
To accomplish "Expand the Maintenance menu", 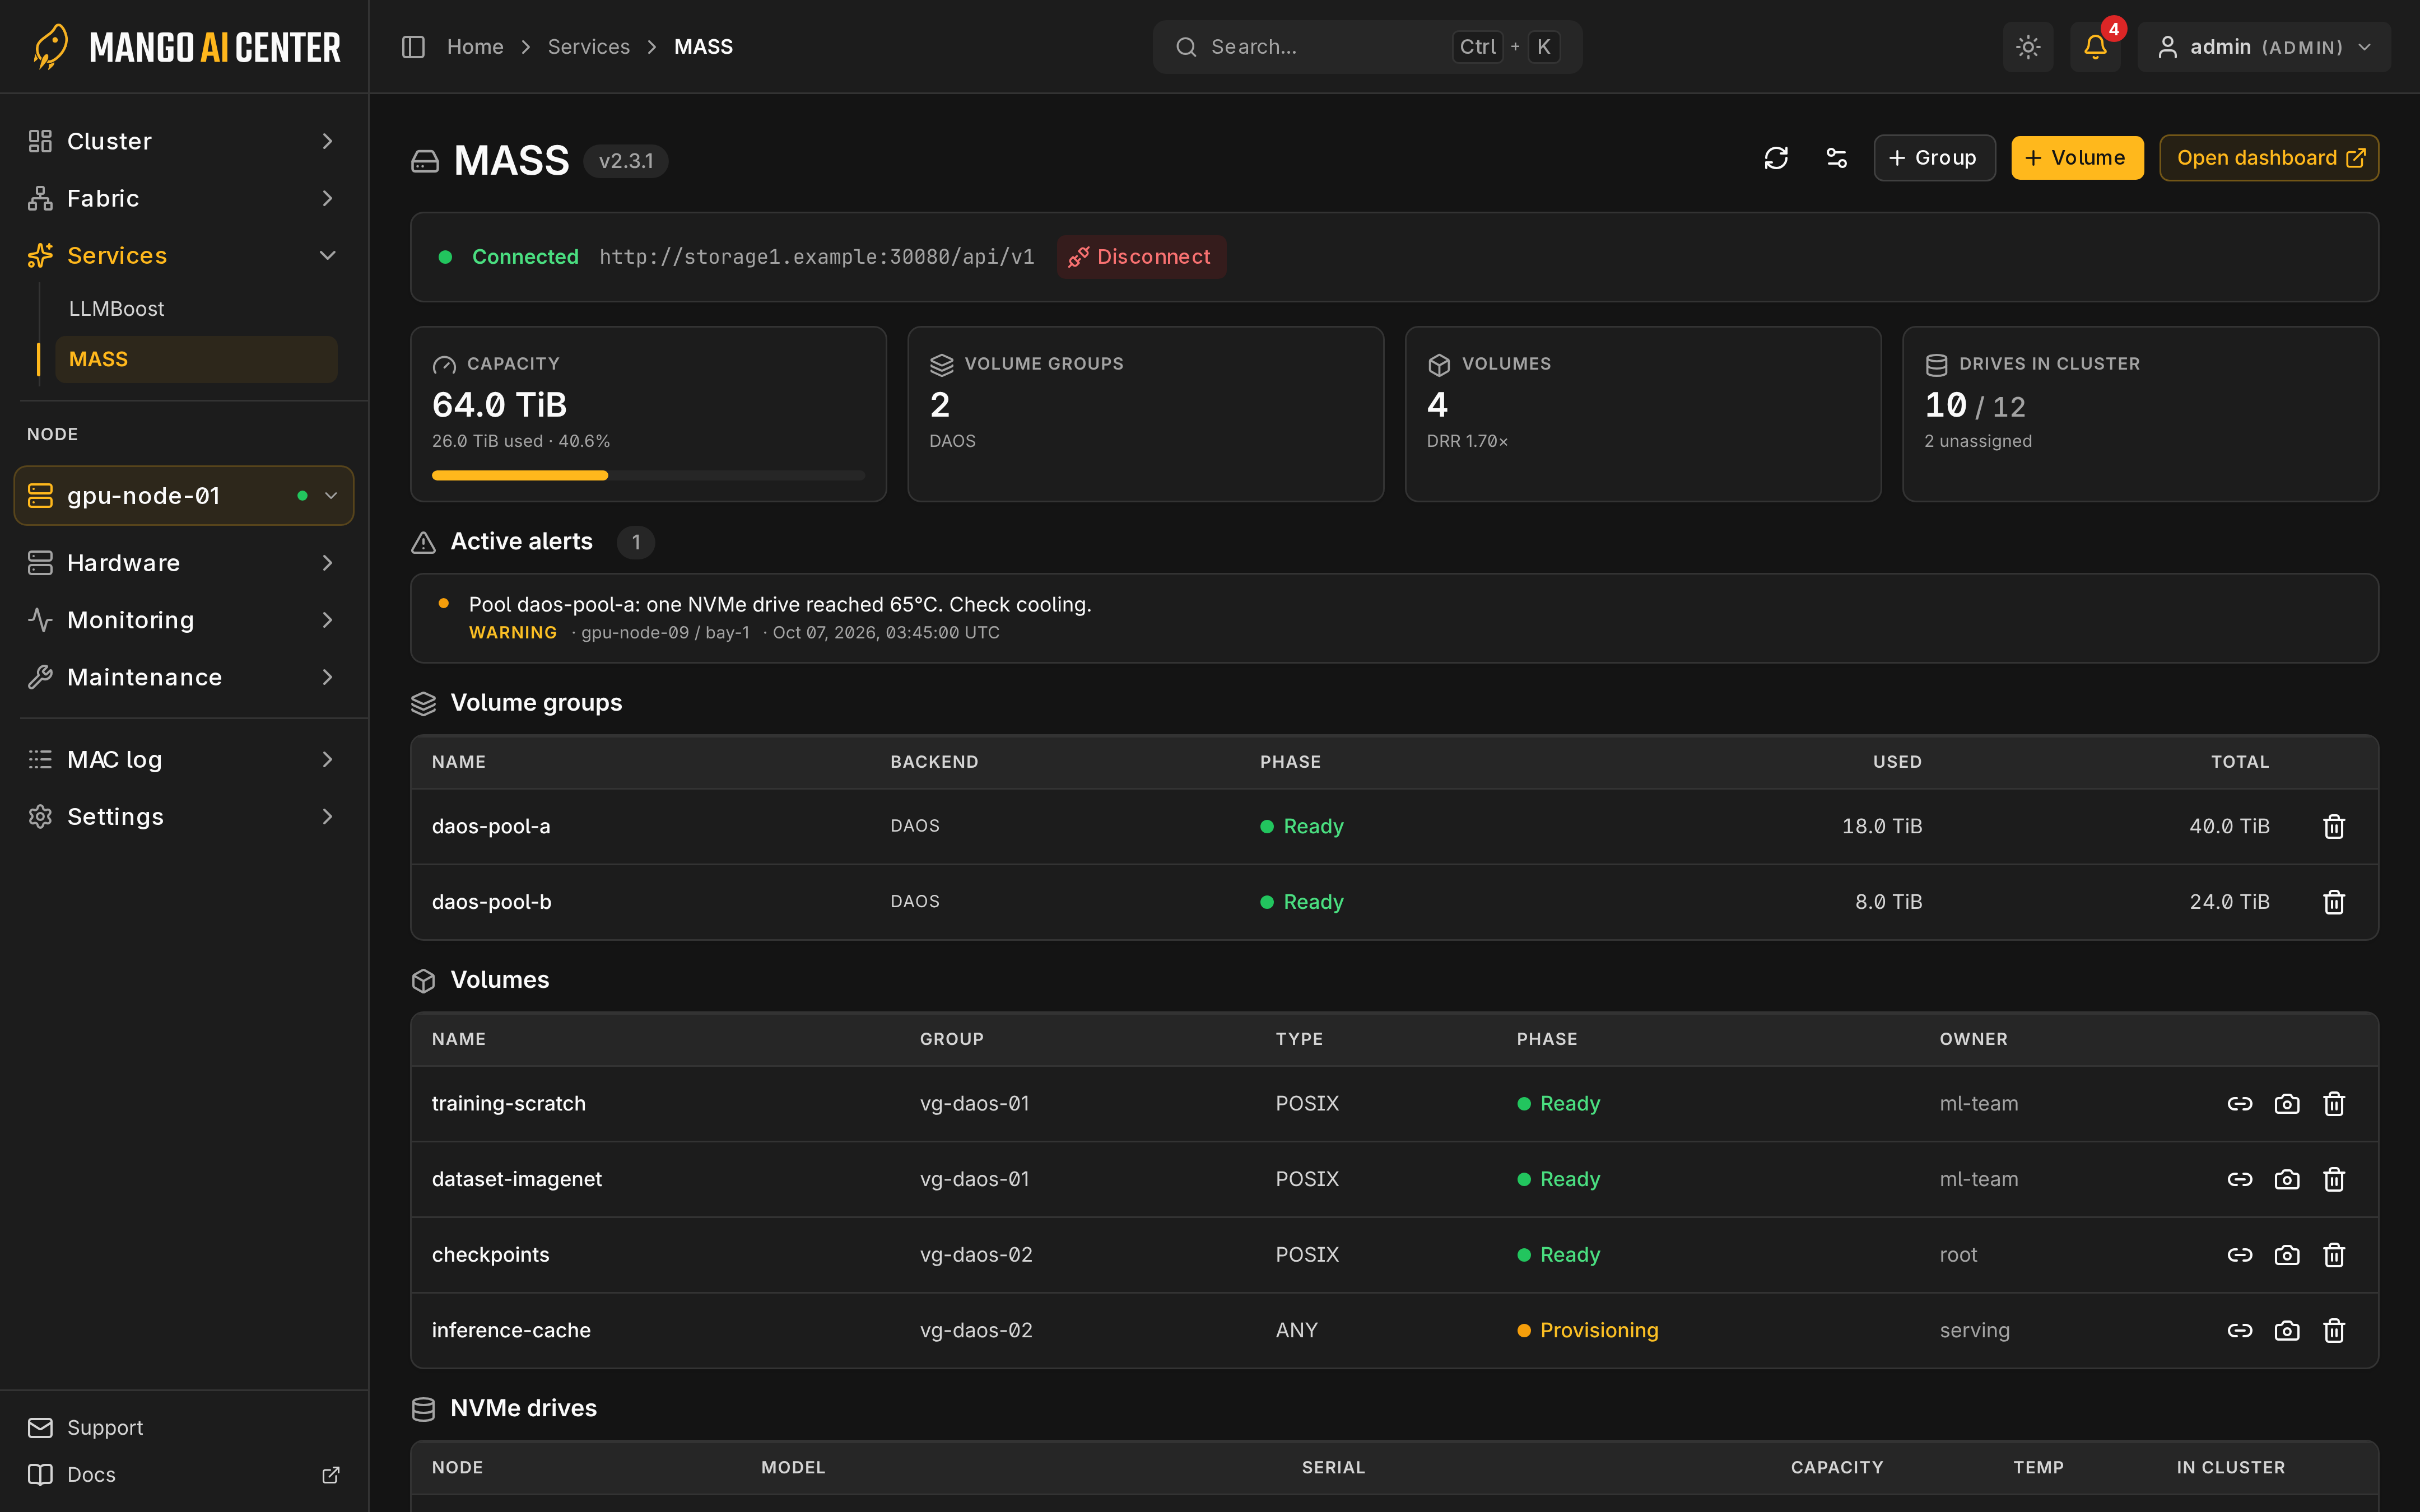I will (184, 677).
